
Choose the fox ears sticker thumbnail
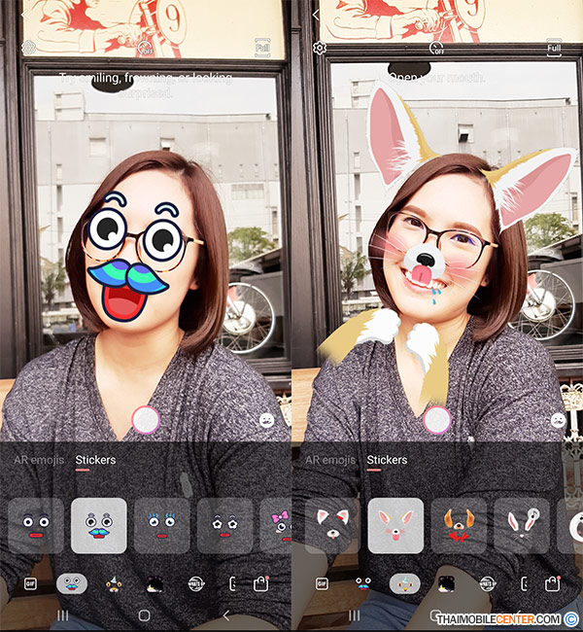[x=394, y=525]
